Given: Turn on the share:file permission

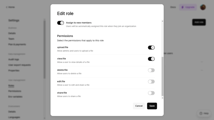Looking at the screenshot, I should 151,93.
